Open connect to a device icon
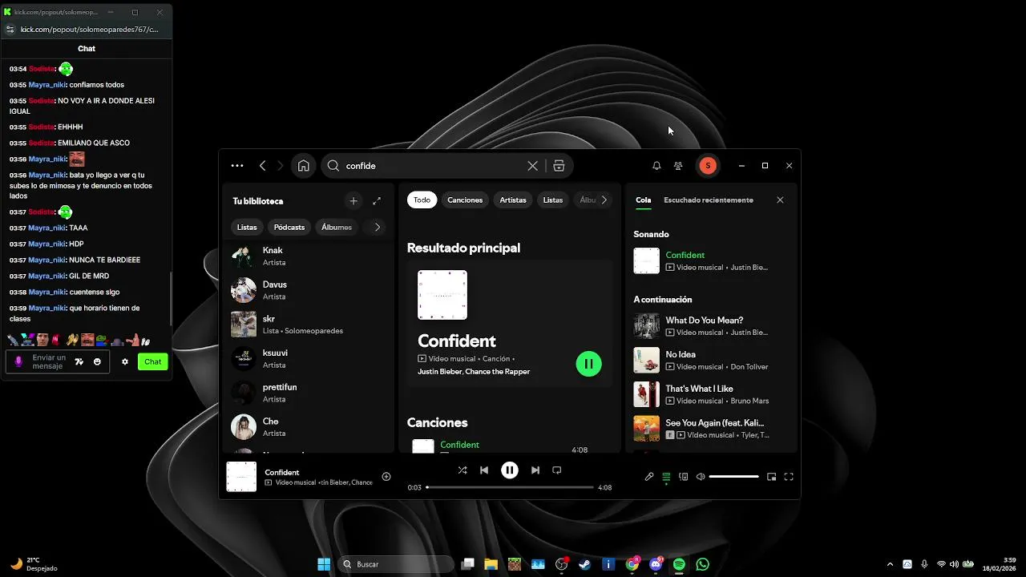 (x=683, y=477)
